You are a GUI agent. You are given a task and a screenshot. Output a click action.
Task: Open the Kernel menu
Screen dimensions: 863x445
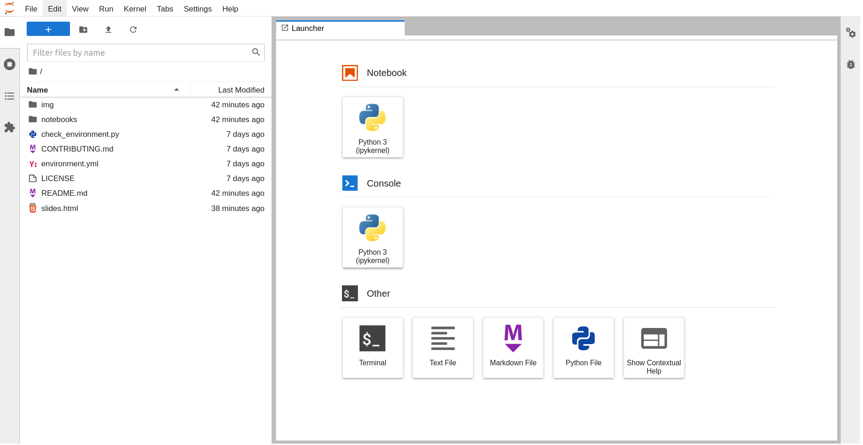tap(135, 9)
